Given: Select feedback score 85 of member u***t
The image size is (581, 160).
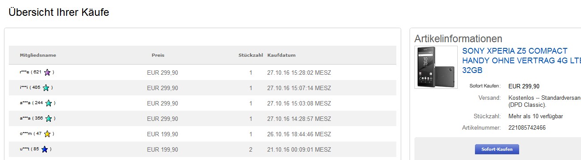Looking at the screenshot, I should coord(36,149).
